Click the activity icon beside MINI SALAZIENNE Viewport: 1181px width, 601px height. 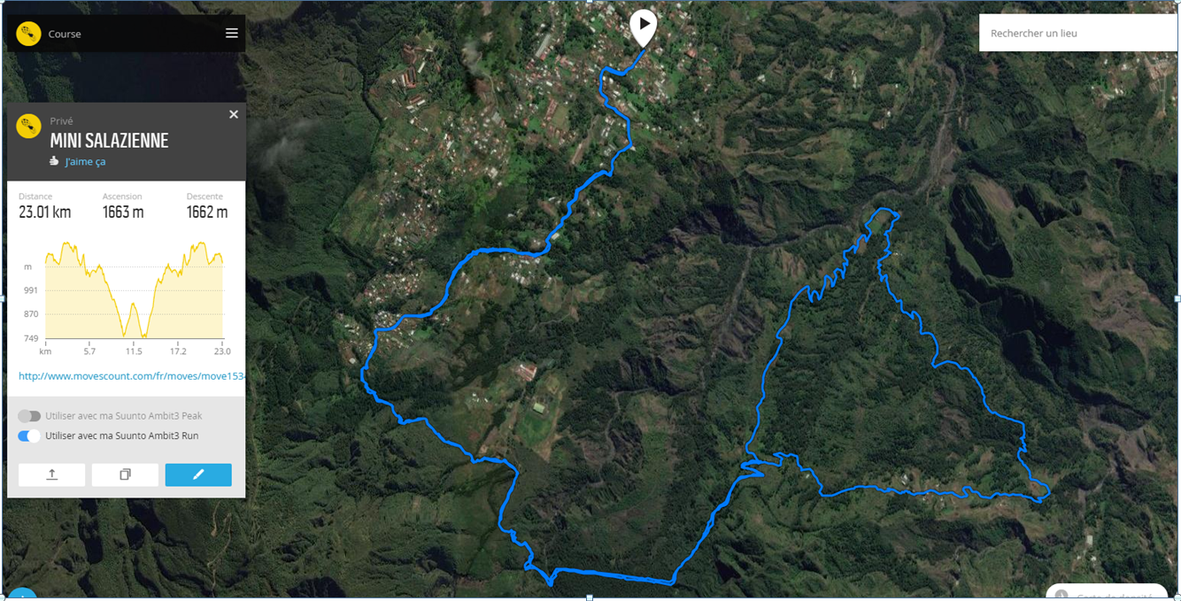tap(29, 127)
